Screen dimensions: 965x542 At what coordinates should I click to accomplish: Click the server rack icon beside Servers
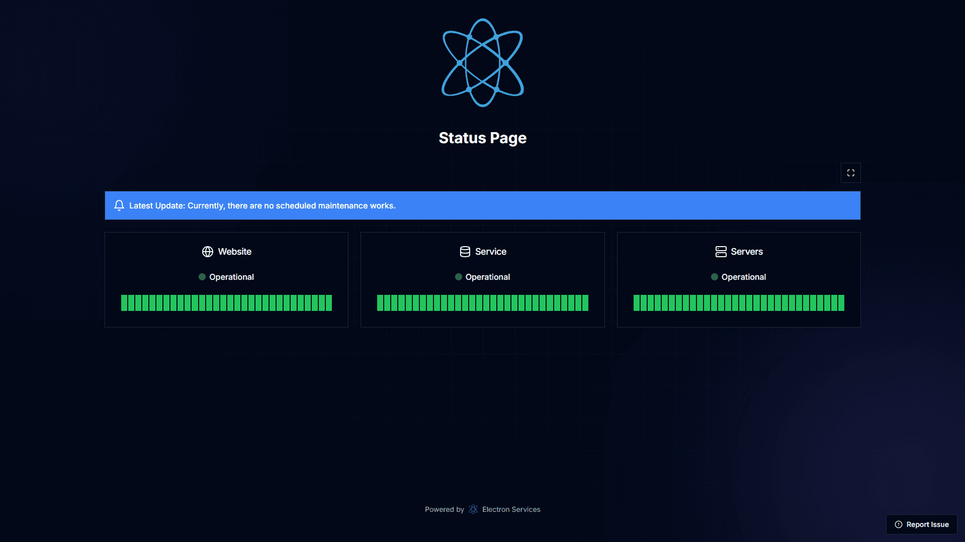tap(721, 252)
